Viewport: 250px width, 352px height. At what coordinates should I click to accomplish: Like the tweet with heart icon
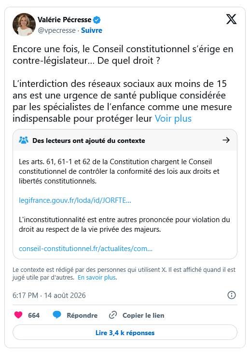[x=18, y=315]
